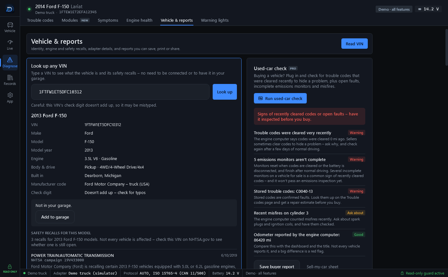Click the Recent misfires on cylinder 3 title

281,213
